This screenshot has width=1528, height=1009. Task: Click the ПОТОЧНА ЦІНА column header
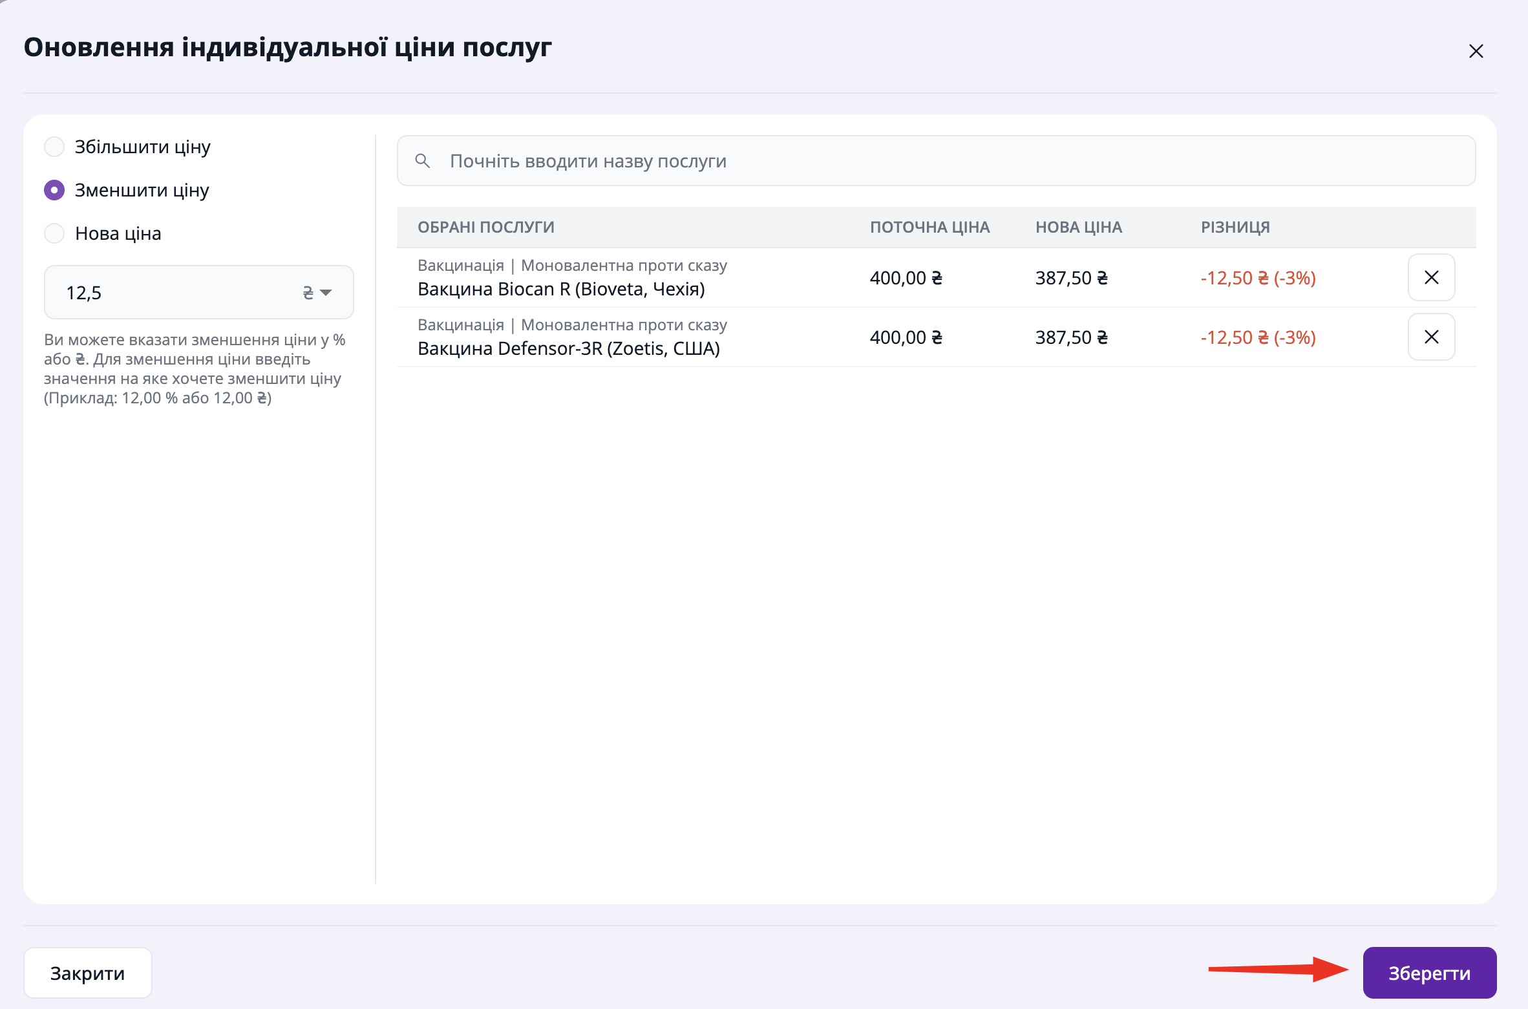929,228
